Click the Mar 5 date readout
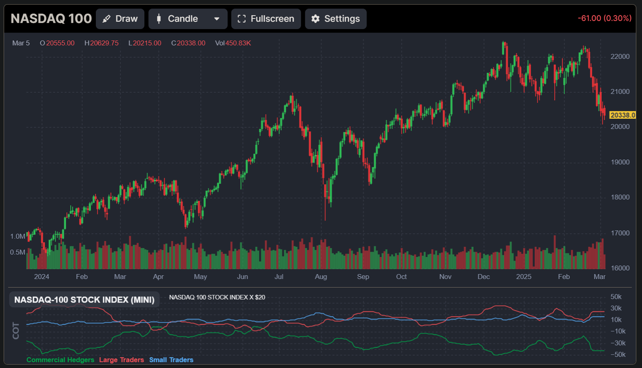 click(x=21, y=43)
